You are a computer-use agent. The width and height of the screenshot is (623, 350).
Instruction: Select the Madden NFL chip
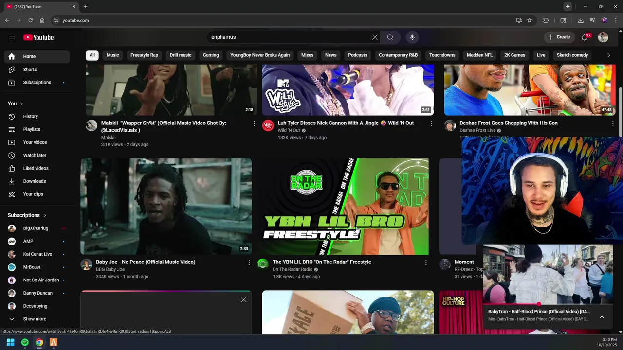pyautogui.click(x=479, y=55)
